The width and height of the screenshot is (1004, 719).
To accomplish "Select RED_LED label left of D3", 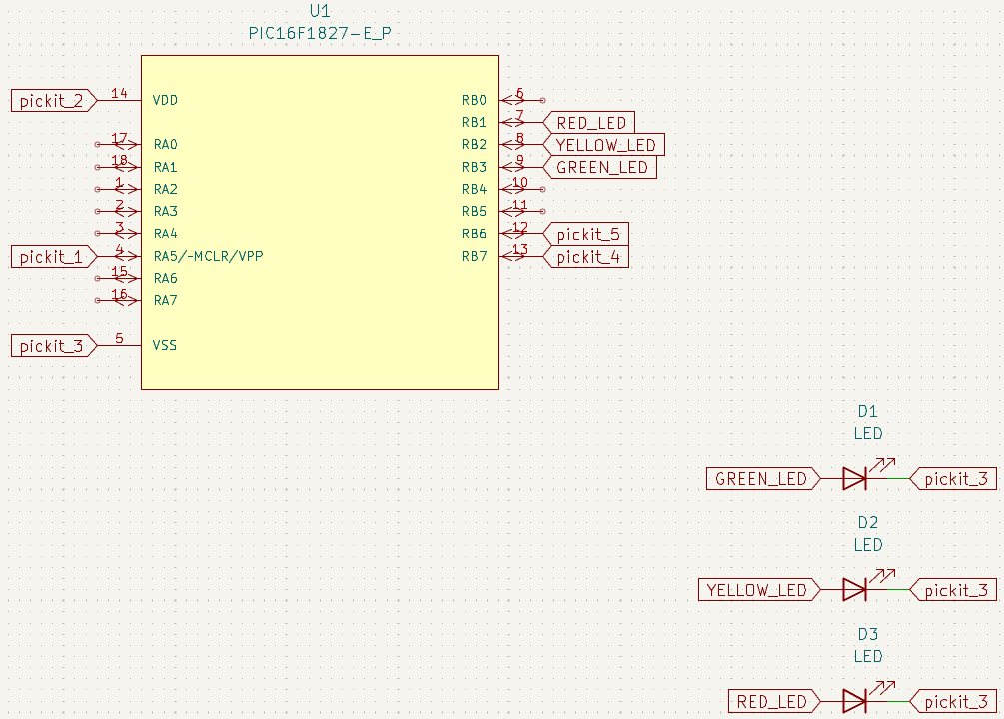I will point(774,701).
